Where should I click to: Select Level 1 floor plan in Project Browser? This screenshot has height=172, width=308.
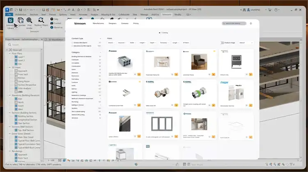pos(21,57)
